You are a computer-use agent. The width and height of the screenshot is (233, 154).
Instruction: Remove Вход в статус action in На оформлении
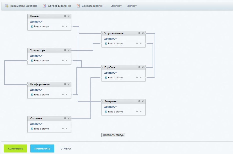(67, 94)
